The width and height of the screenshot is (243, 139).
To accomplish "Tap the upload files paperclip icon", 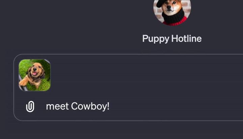I will 30,107.
